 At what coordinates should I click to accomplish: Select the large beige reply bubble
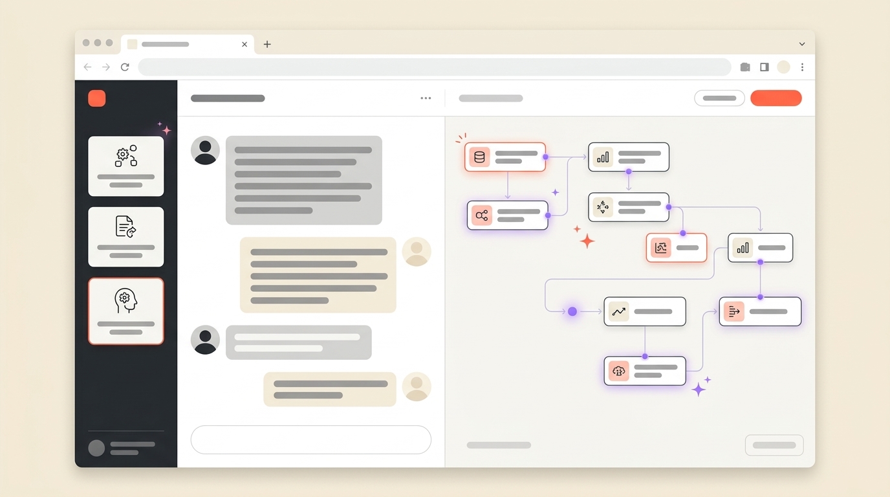pos(318,275)
